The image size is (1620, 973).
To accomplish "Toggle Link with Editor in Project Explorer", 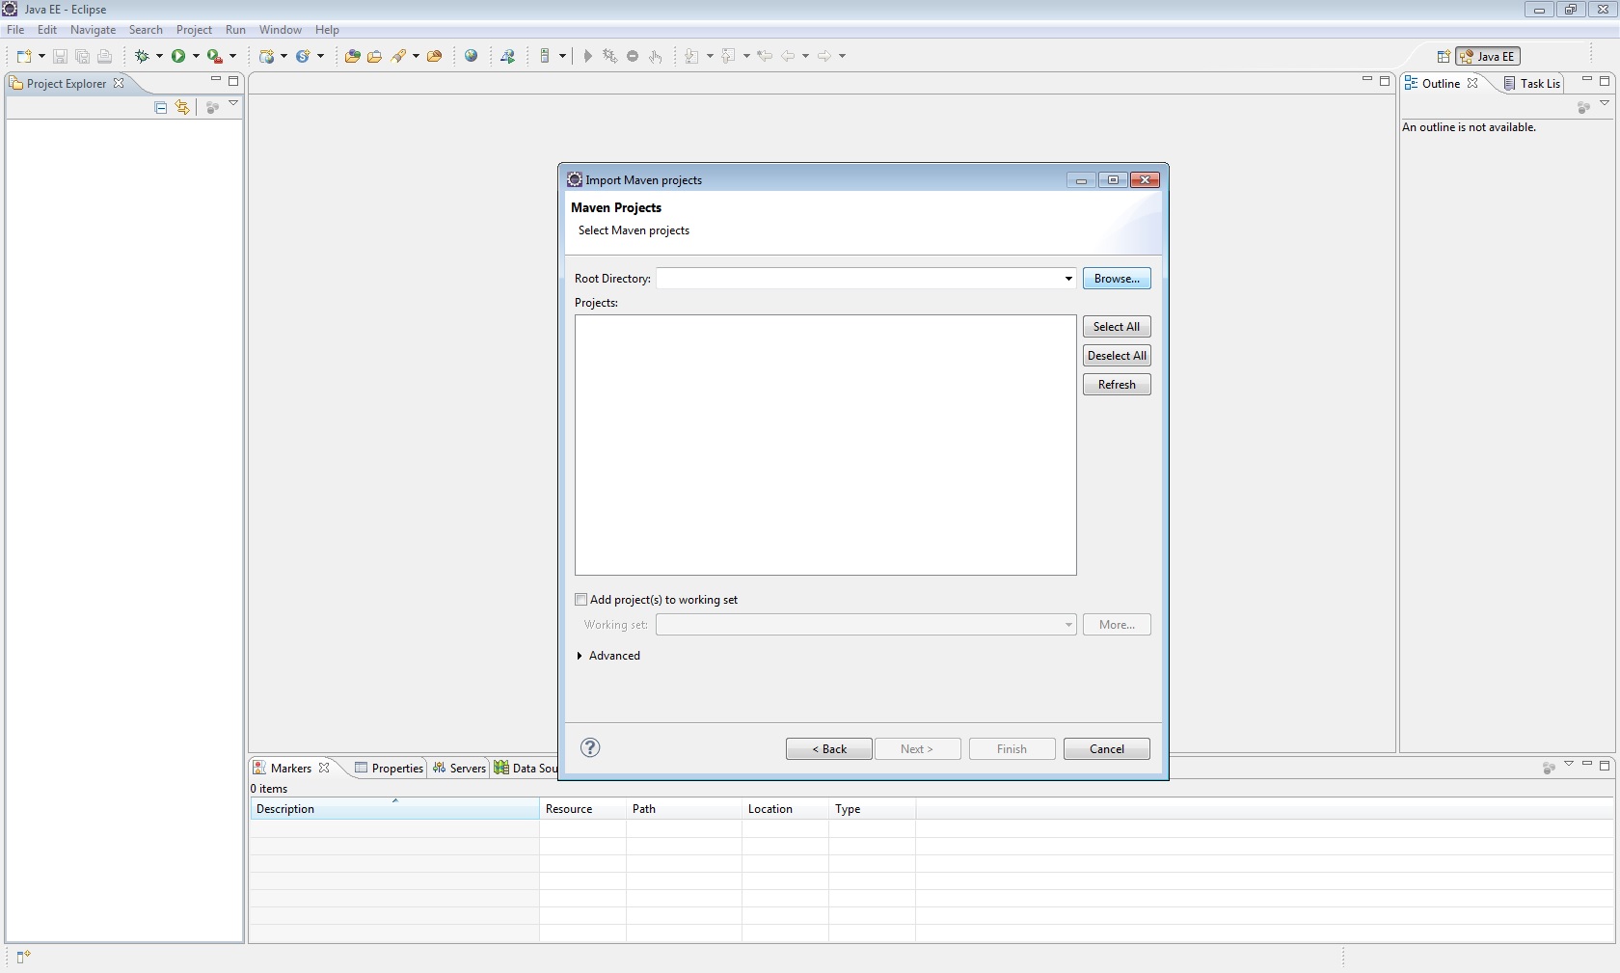I will coord(182,108).
